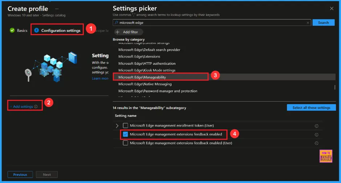Select Microsoft Edge\Native Messaging category
The height and width of the screenshot is (183, 341).
point(145,84)
